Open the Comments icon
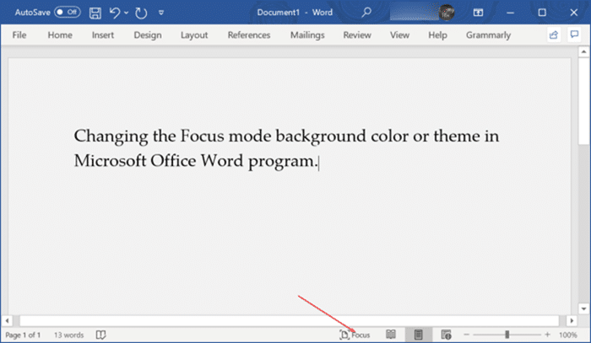The height and width of the screenshot is (343, 591). (574, 35)
